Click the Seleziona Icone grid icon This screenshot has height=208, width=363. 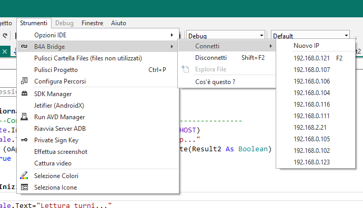pos(24,187)
